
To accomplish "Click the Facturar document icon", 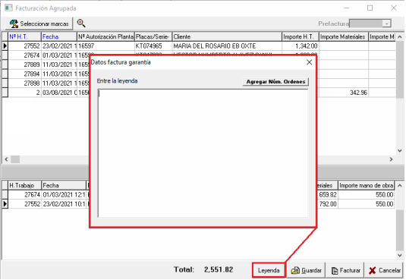I will click(x=335, y=271).
